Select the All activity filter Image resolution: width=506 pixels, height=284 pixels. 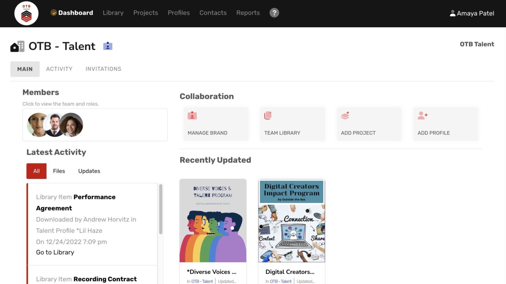click(x=36, y=171)
